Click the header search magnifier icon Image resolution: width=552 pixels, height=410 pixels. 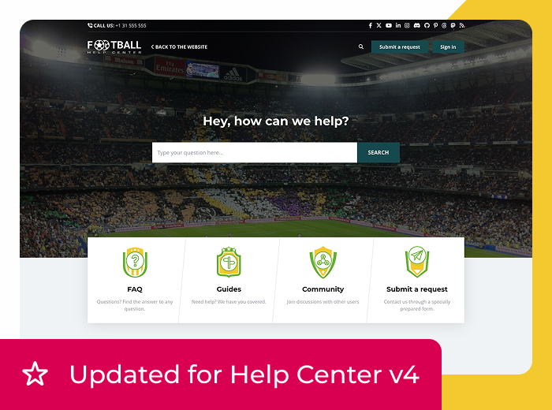pos(361,47)
